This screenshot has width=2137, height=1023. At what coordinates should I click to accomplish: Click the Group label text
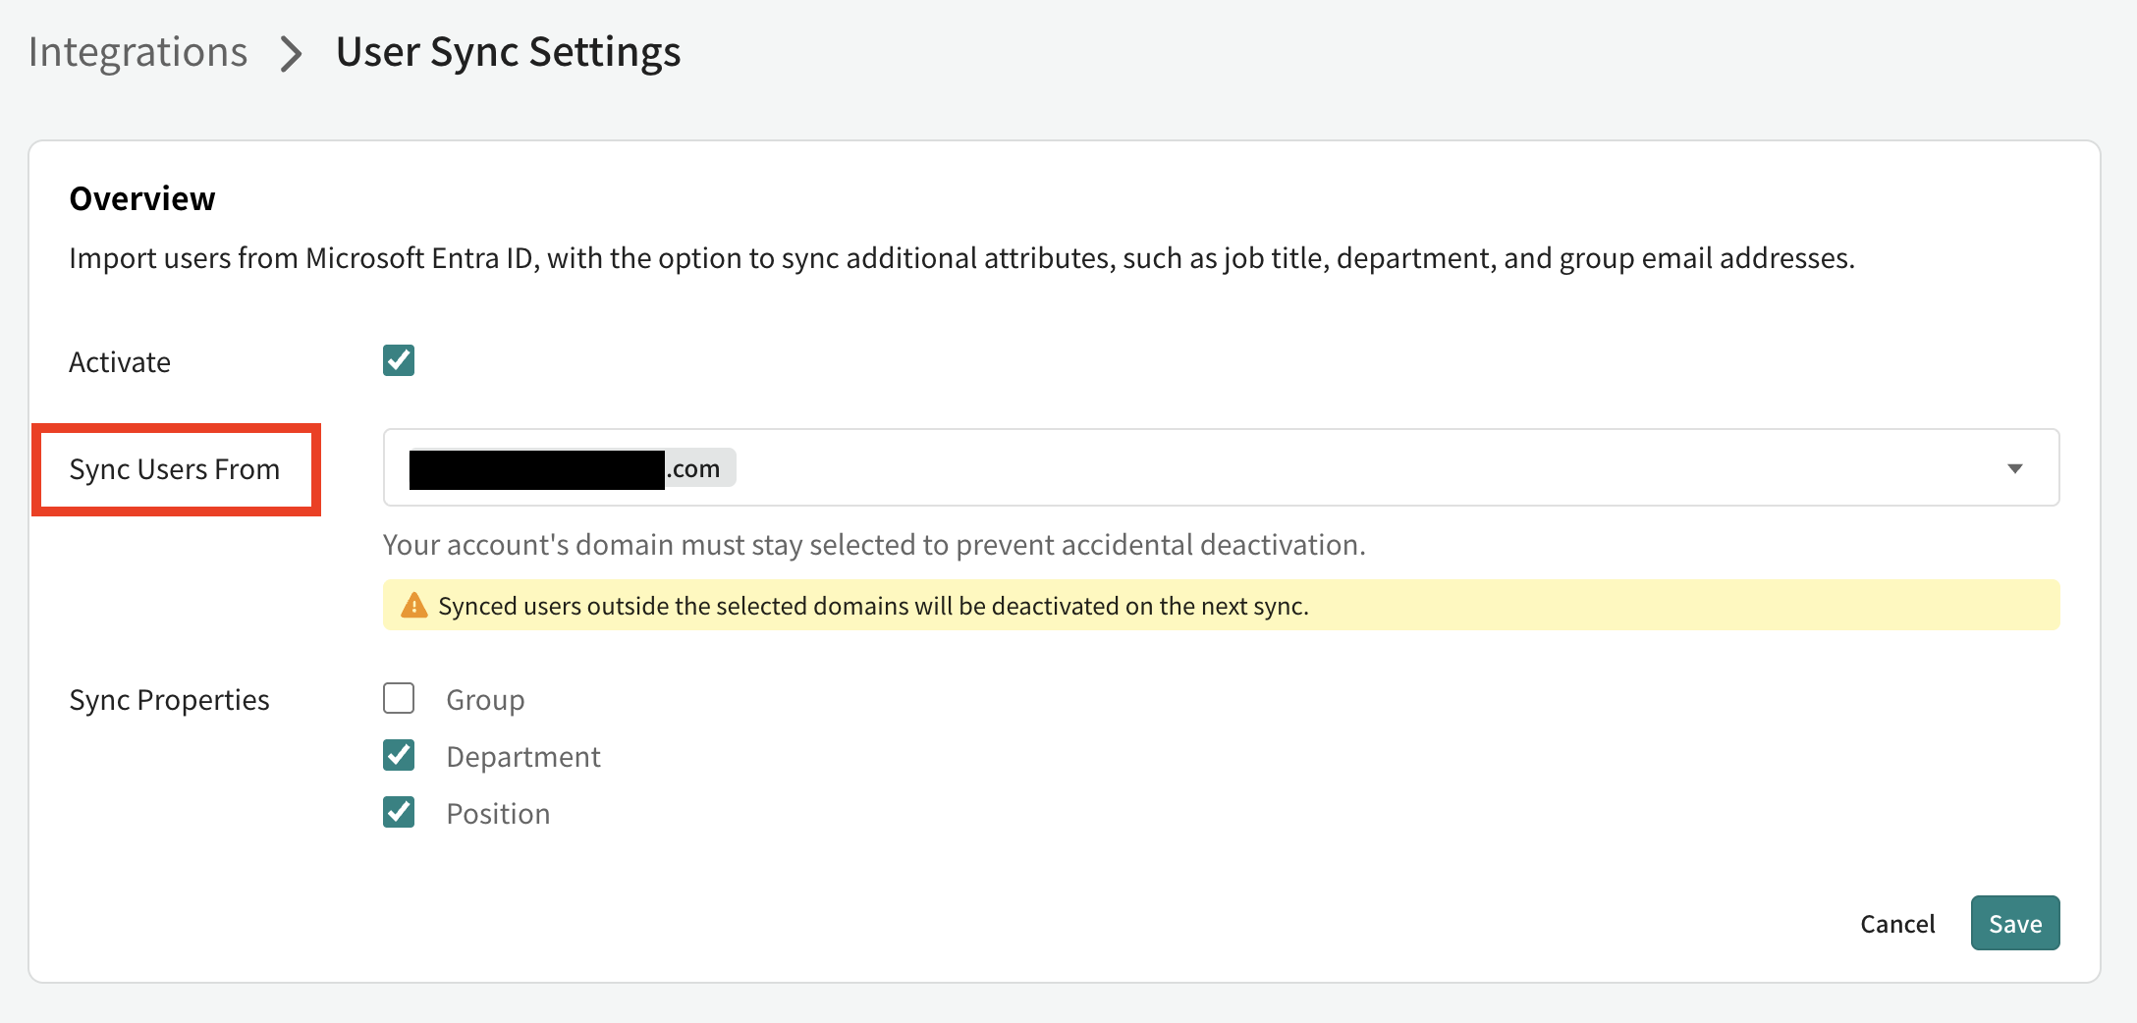(x=485, y=700)
